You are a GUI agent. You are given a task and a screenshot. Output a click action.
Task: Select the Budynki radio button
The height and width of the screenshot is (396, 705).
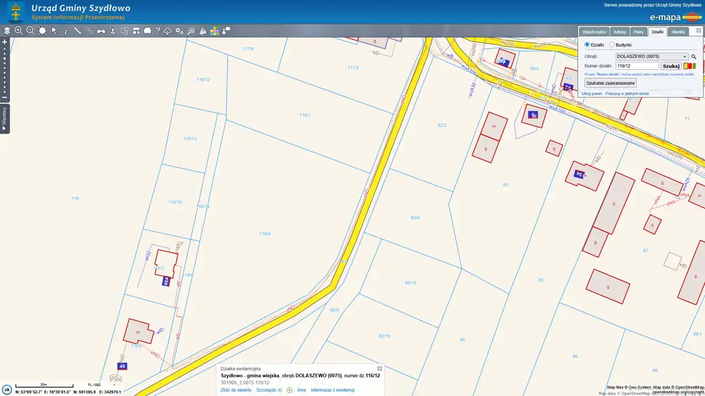tap(612, 45)
